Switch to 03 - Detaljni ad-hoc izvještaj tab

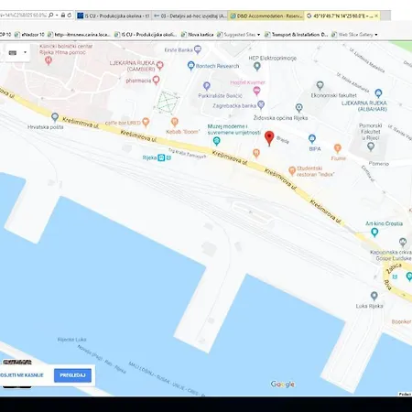[190, 16]
